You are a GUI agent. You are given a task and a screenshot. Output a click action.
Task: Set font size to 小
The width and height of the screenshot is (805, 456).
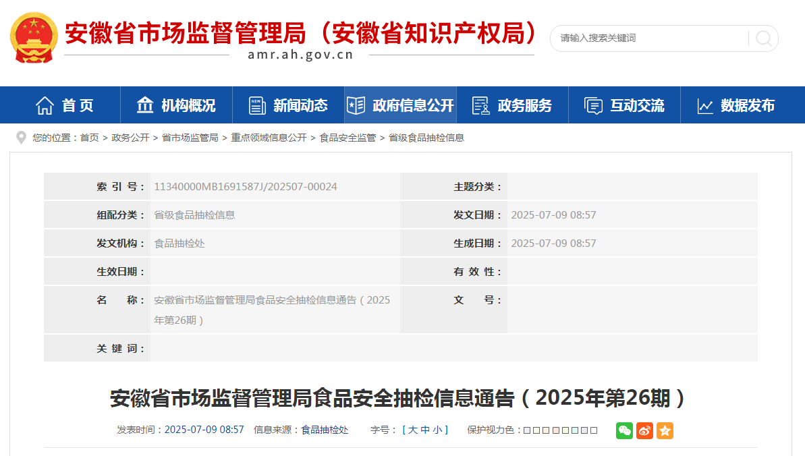(x=437, y=430)
